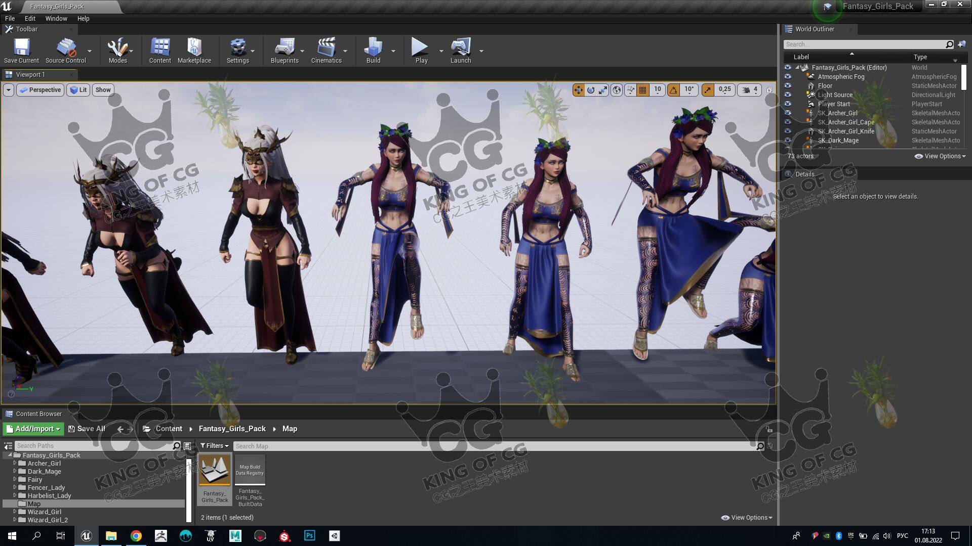Open the Window menu
This screenshot has width=972, height=546.
pyautogui.click(x=56, y=18)
